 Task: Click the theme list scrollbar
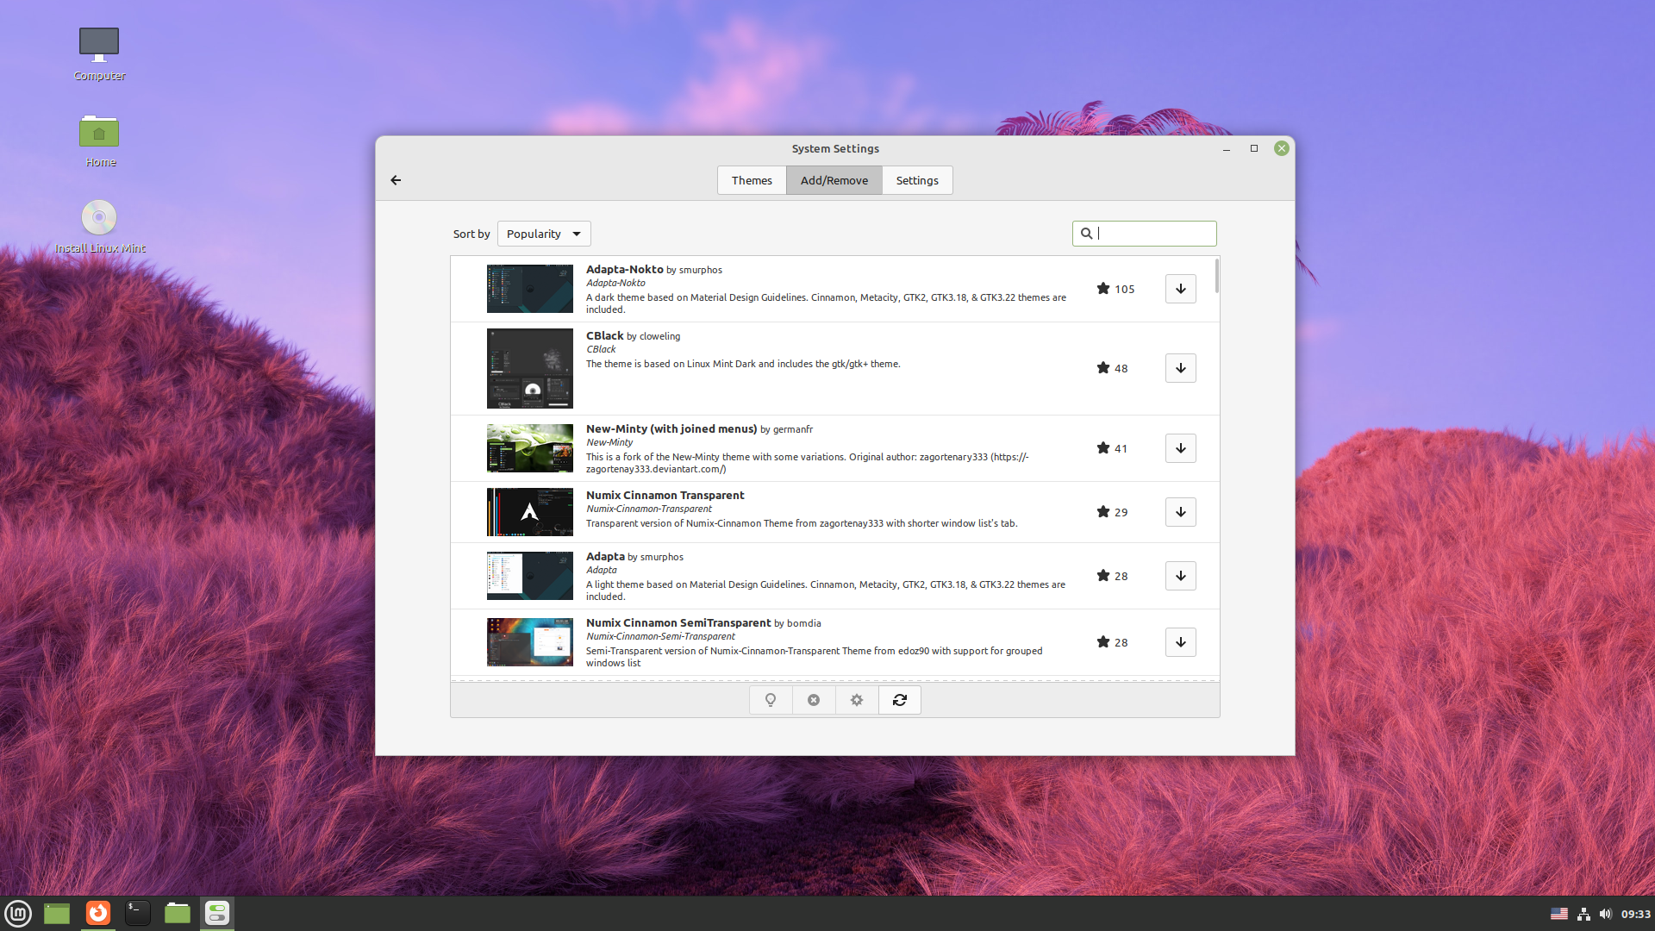1216,277
